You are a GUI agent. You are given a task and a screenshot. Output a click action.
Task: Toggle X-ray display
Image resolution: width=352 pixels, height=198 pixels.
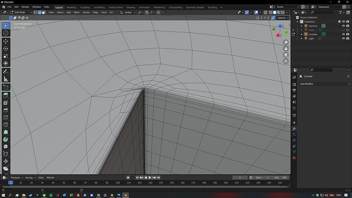tap(265, 13)
